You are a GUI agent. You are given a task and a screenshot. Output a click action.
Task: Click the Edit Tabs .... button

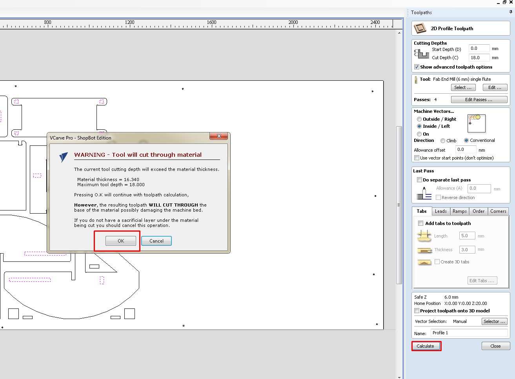[x=482, y=281]
